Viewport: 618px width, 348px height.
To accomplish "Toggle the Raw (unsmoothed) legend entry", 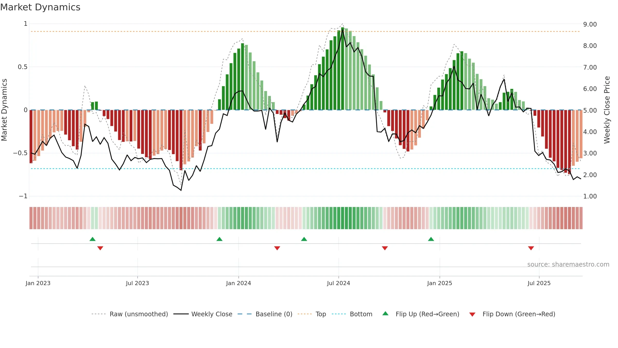I will pos(130,314).
